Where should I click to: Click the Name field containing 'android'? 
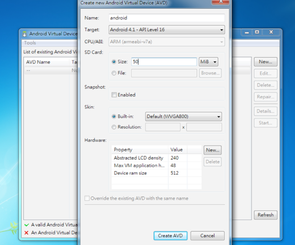tap(167, 18)
